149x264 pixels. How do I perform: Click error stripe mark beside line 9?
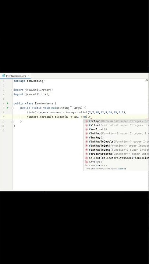point(147,118)
